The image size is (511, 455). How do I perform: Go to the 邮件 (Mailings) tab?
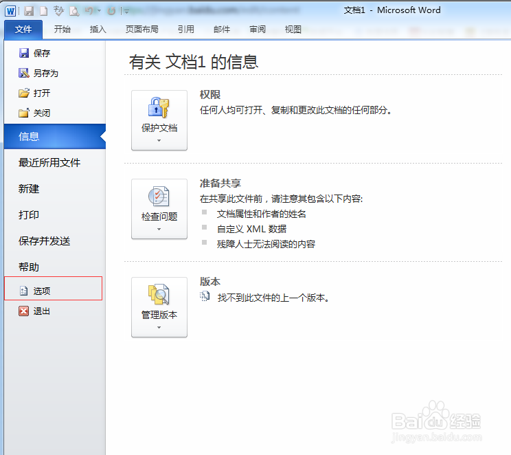coord(222,30)
